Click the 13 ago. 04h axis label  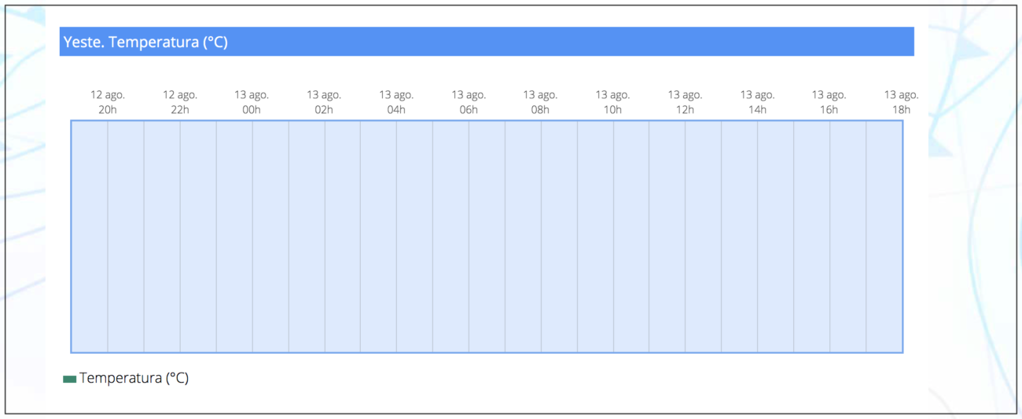pyautogui.click(x=396, y=102)
